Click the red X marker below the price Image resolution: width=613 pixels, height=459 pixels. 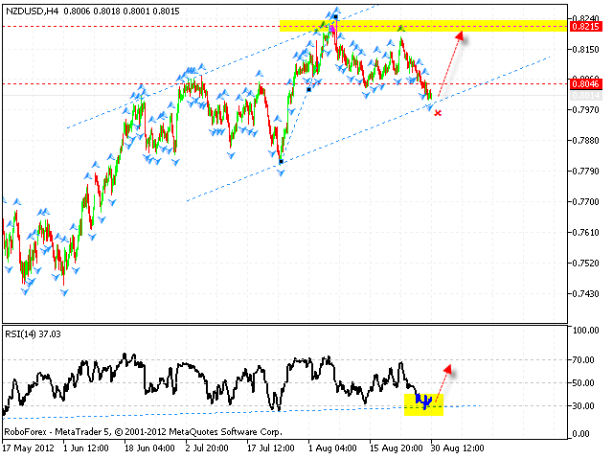438,113
